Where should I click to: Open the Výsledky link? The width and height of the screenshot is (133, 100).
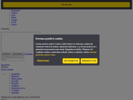[15, 90]
